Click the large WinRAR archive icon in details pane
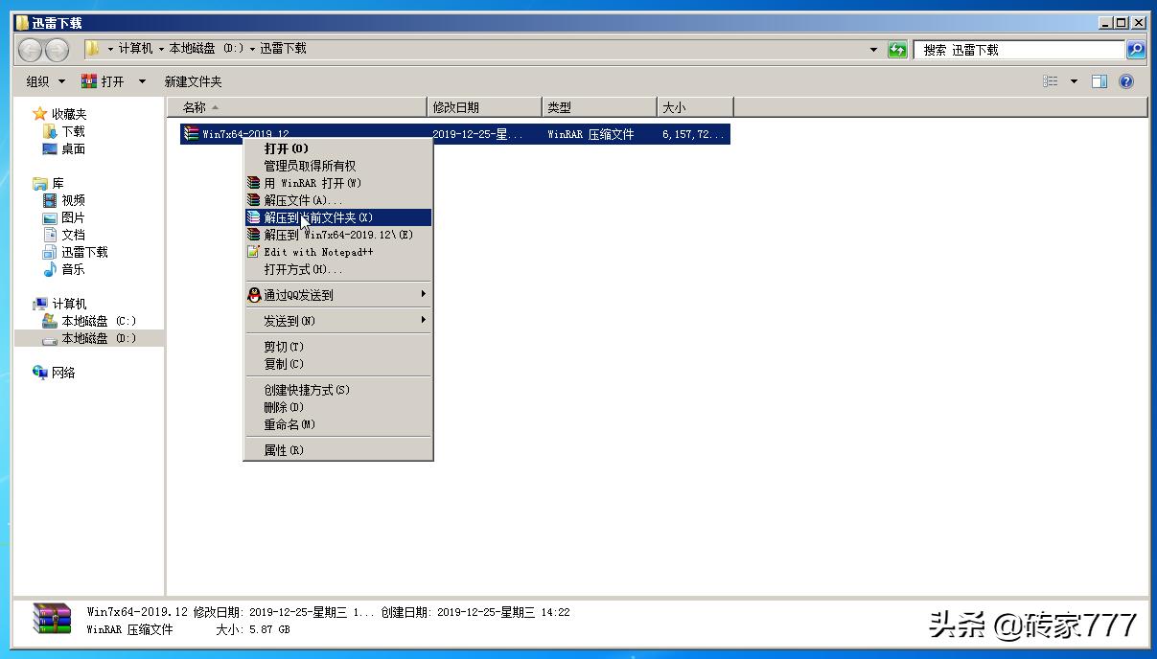 pyautogui.click(x=52, y=619)
